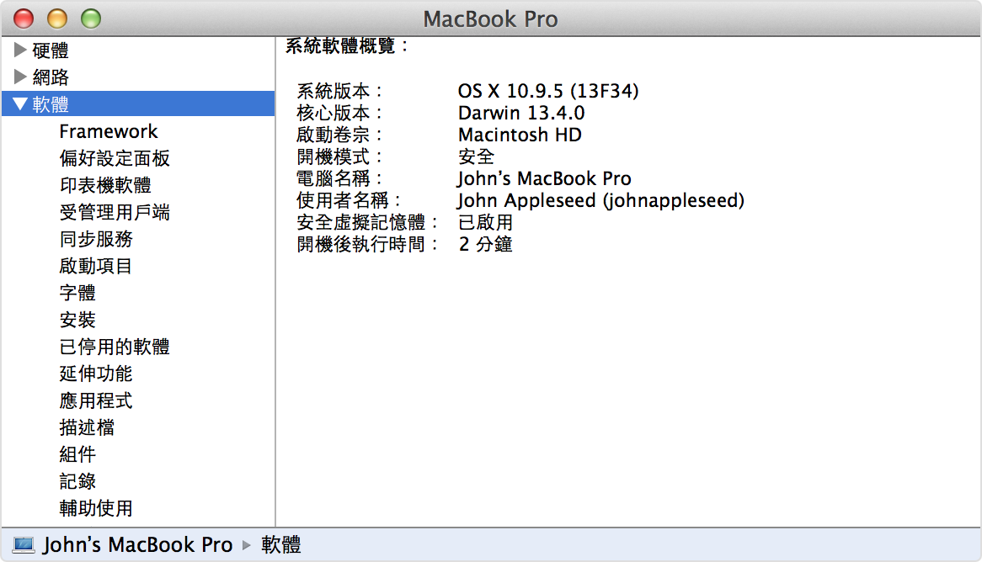The height and width of the screenshot is (562, 982).
Task: Select 應用程式 in the sidebar
Action: pyautogui.click(x=96, y=400)
